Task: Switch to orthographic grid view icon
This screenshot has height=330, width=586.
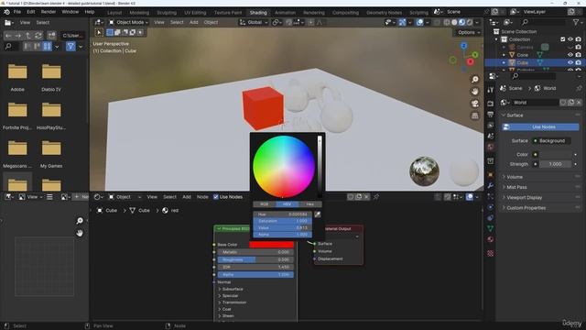Action: pos(475,116)
